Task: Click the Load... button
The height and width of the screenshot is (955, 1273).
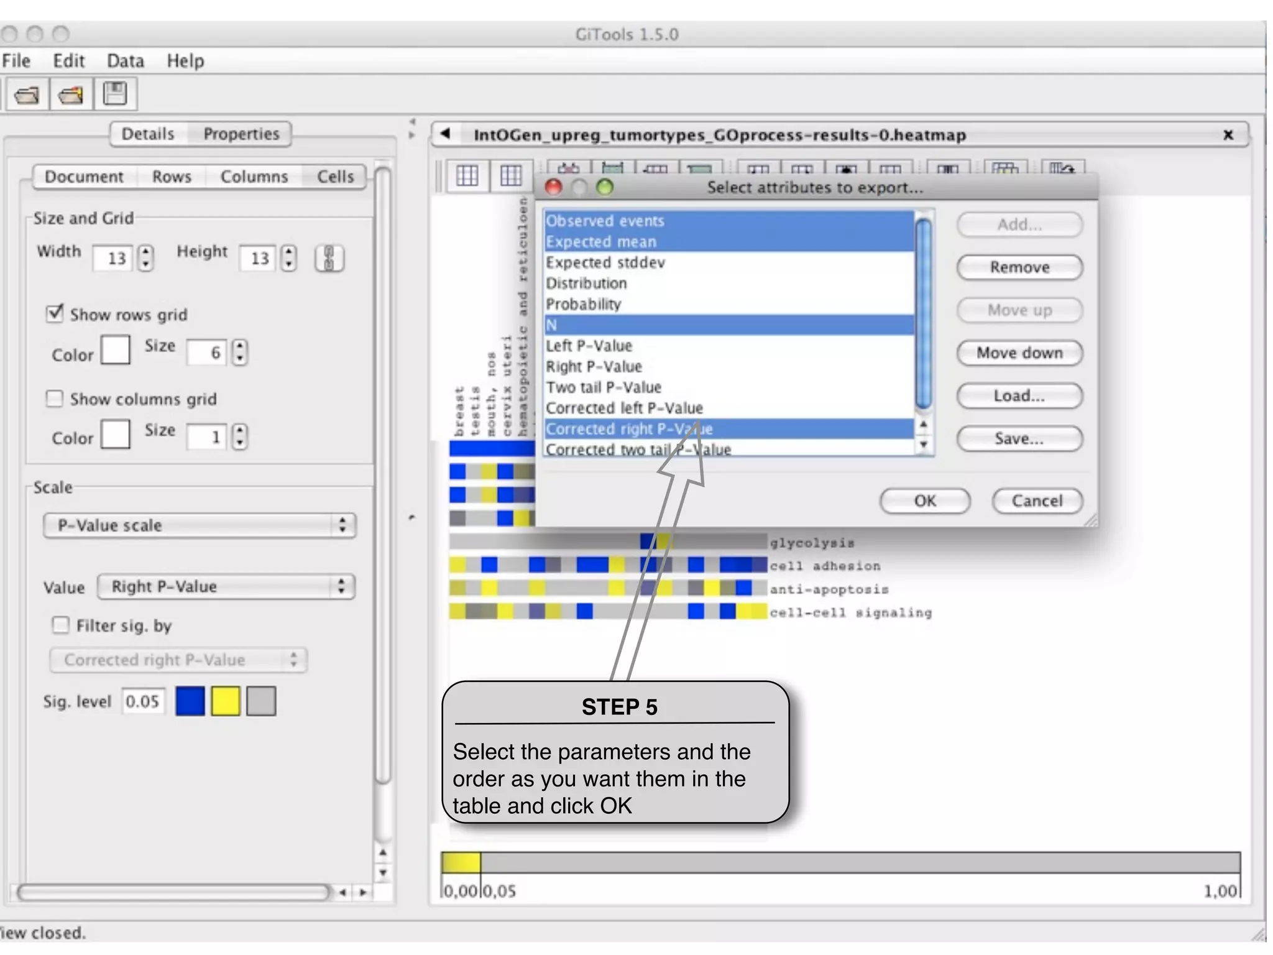Action: [x=1019, y=396]
